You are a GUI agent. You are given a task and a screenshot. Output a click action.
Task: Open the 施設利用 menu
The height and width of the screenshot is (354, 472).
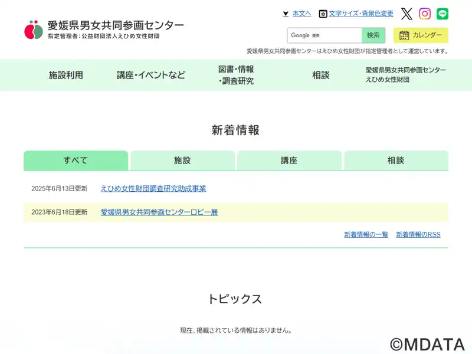[x=66, y=75]
